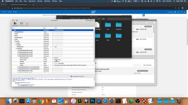
Task: Open the Edit menu
Action: point(21,1)
